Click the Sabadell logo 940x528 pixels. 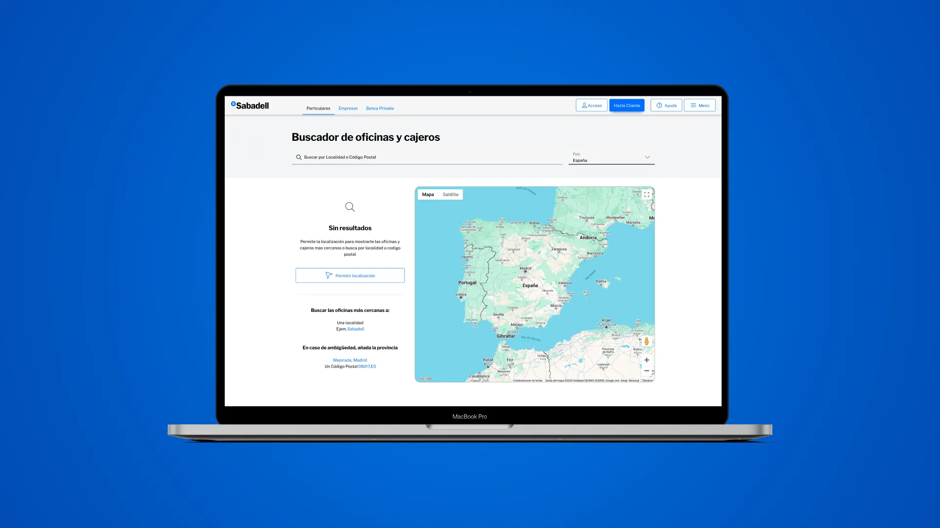pos(250,105)
